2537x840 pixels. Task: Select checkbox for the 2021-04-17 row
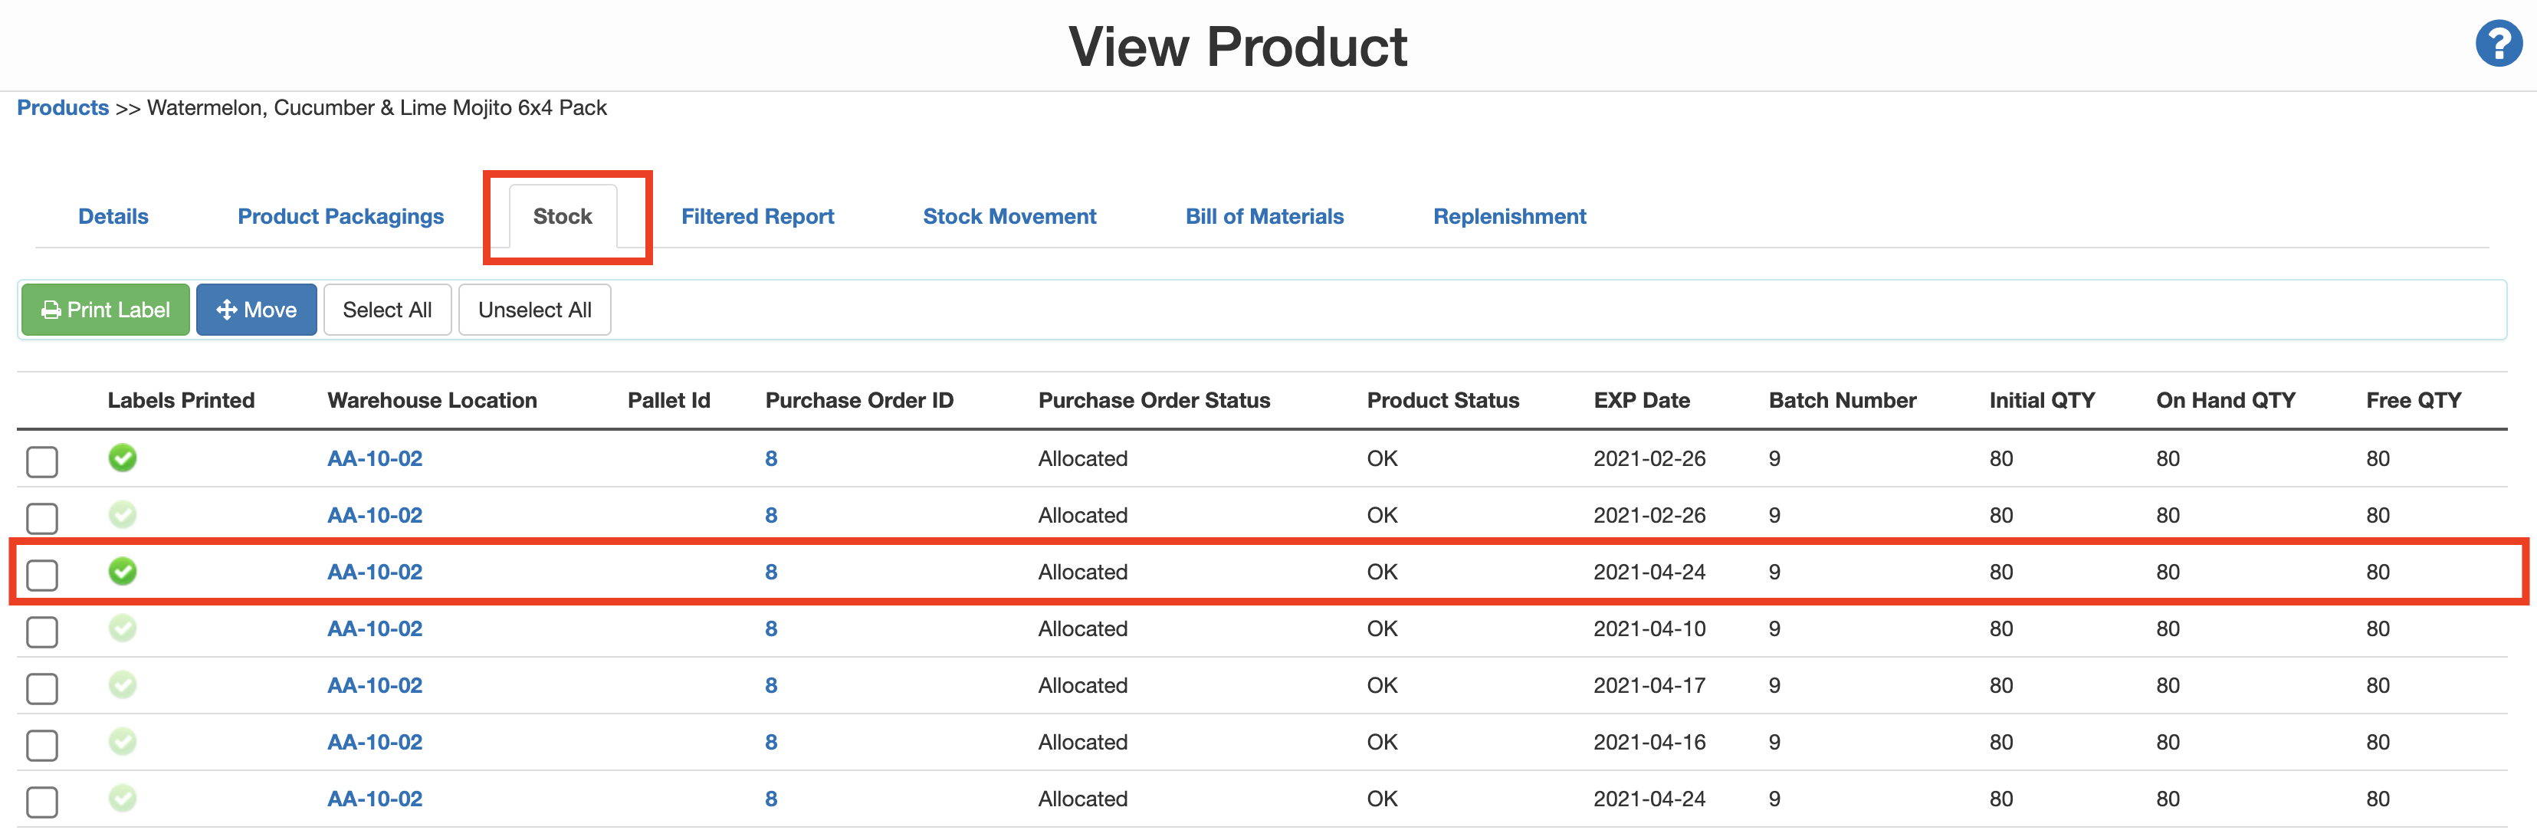[x=42, y=687]
